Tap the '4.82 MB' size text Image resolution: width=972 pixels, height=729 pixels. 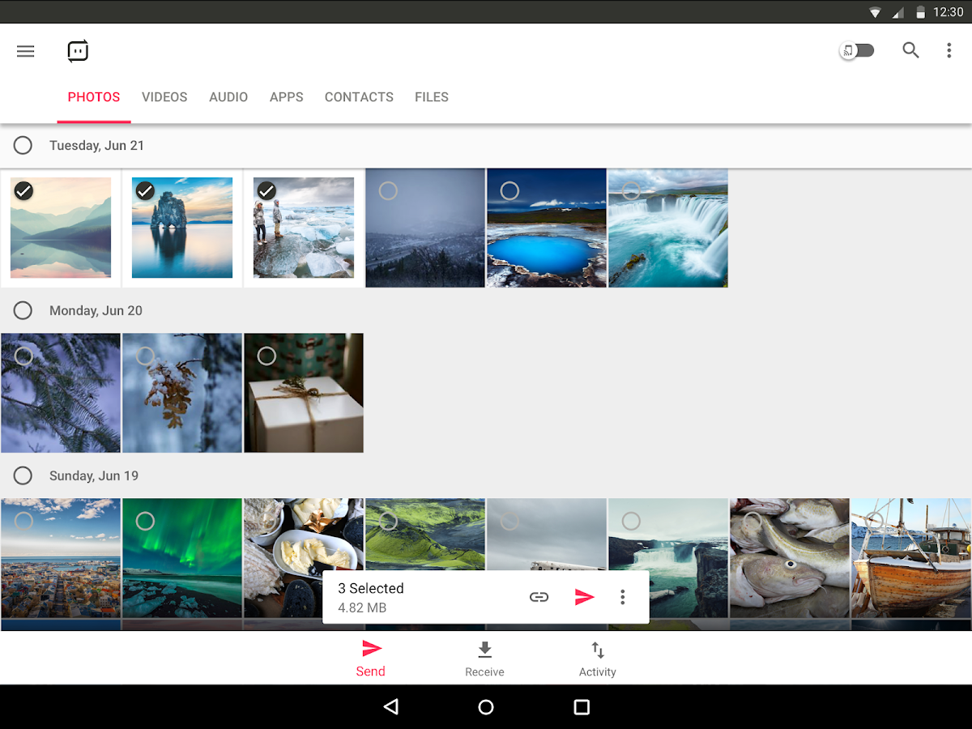[362, 607]
